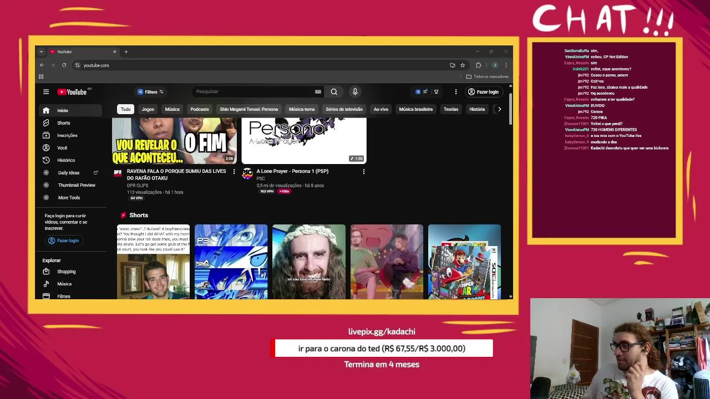Select the Tudo category chip
The height and width of the screenshot is (399, 710).
(126, 109)
